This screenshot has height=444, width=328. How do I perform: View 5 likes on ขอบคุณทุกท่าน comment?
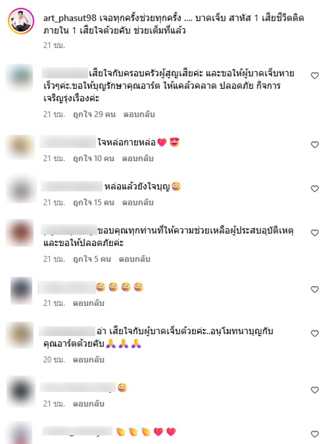point(92,259)
